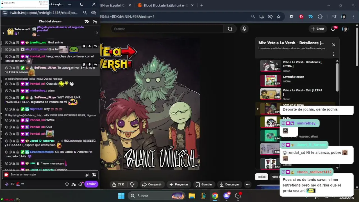Send message with Enviar button
359x202 pixels.
tap(91, 184)
